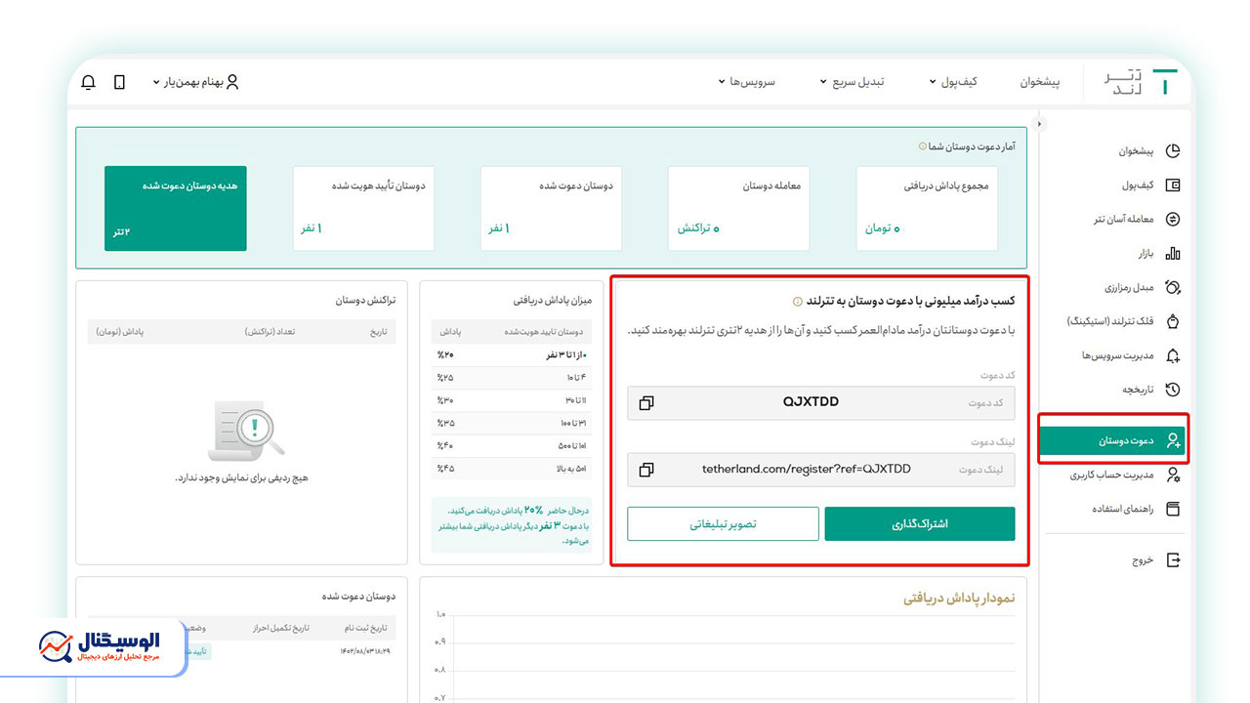Image resolution: width=1250 pixels, height=703 pixels.
Task: Open مدیریت حساب کاربری in the sidebar
Action: 1112,475
